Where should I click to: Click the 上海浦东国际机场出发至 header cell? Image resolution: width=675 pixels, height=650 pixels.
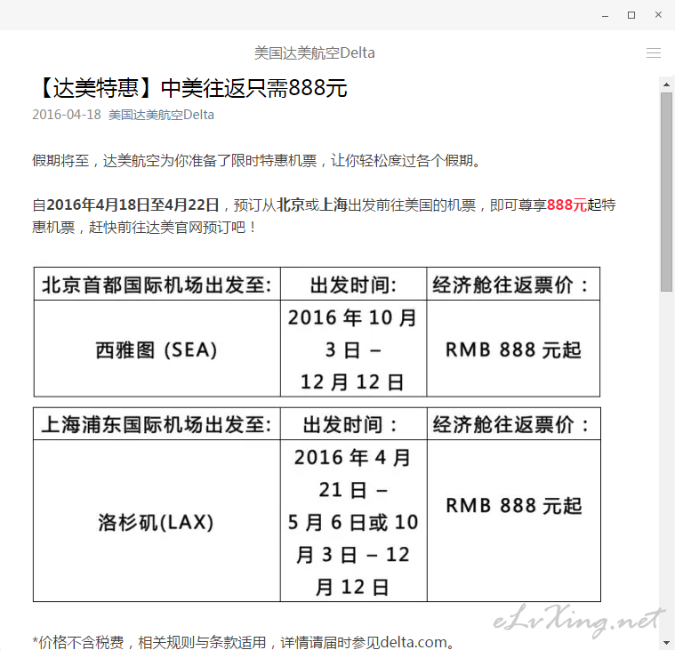[157, 424]
